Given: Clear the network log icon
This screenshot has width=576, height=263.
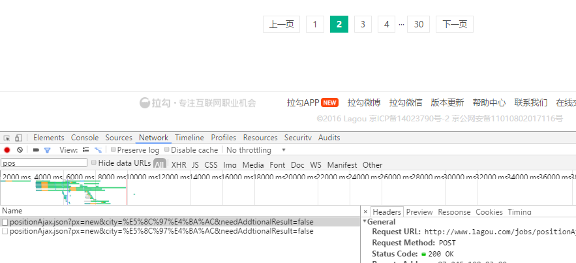Looking at the screenshot, I should pyautogui.click(x=20, y=150).
